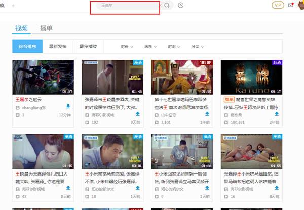
Task: Download the 王嘉尔之赵云 video
Action: click(x=67, y=107)
